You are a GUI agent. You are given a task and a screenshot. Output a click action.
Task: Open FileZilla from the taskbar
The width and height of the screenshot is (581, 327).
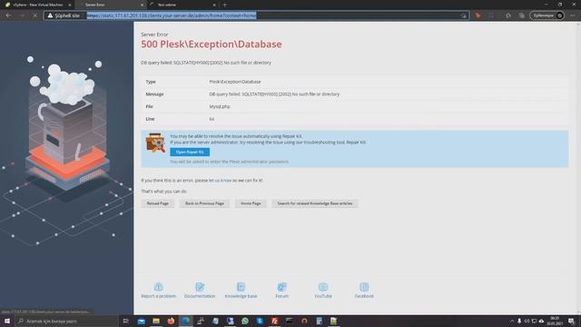(x=274, y=321)
